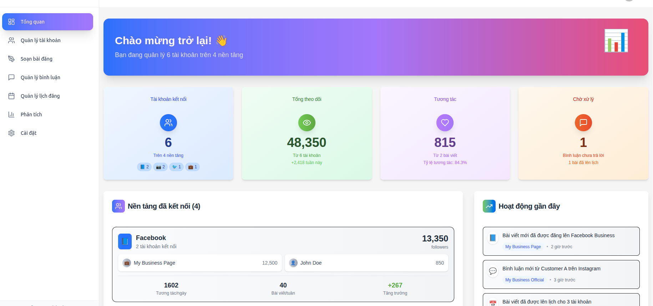
Task: Select the My Business Page account row
Action: click(x=200, y=263)
